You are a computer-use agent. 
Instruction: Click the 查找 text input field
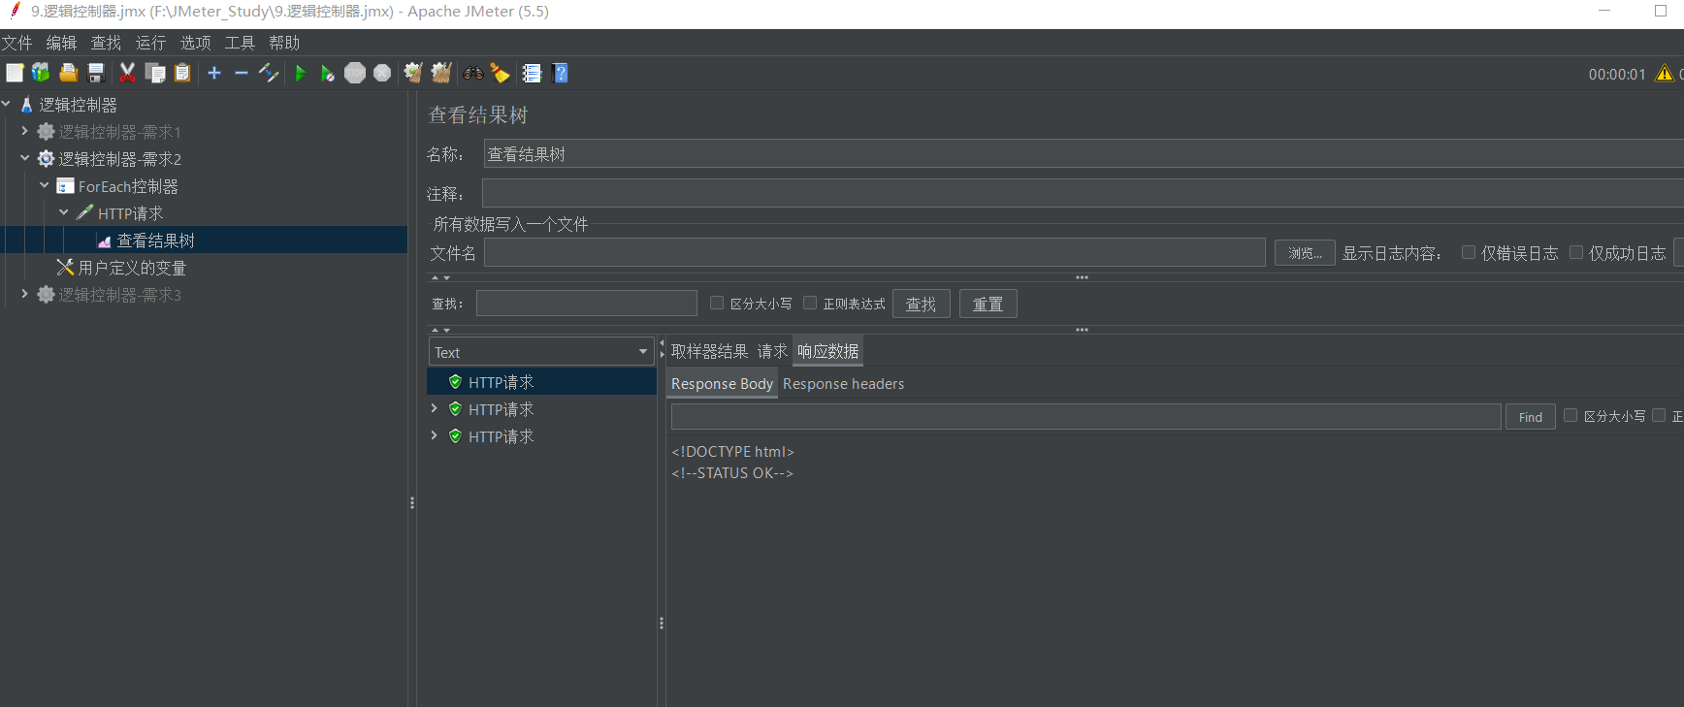(587, 304)
